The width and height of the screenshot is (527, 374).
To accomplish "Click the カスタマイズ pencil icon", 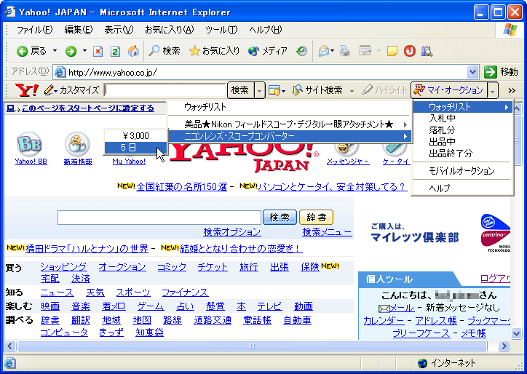I will tap(49, 90).
